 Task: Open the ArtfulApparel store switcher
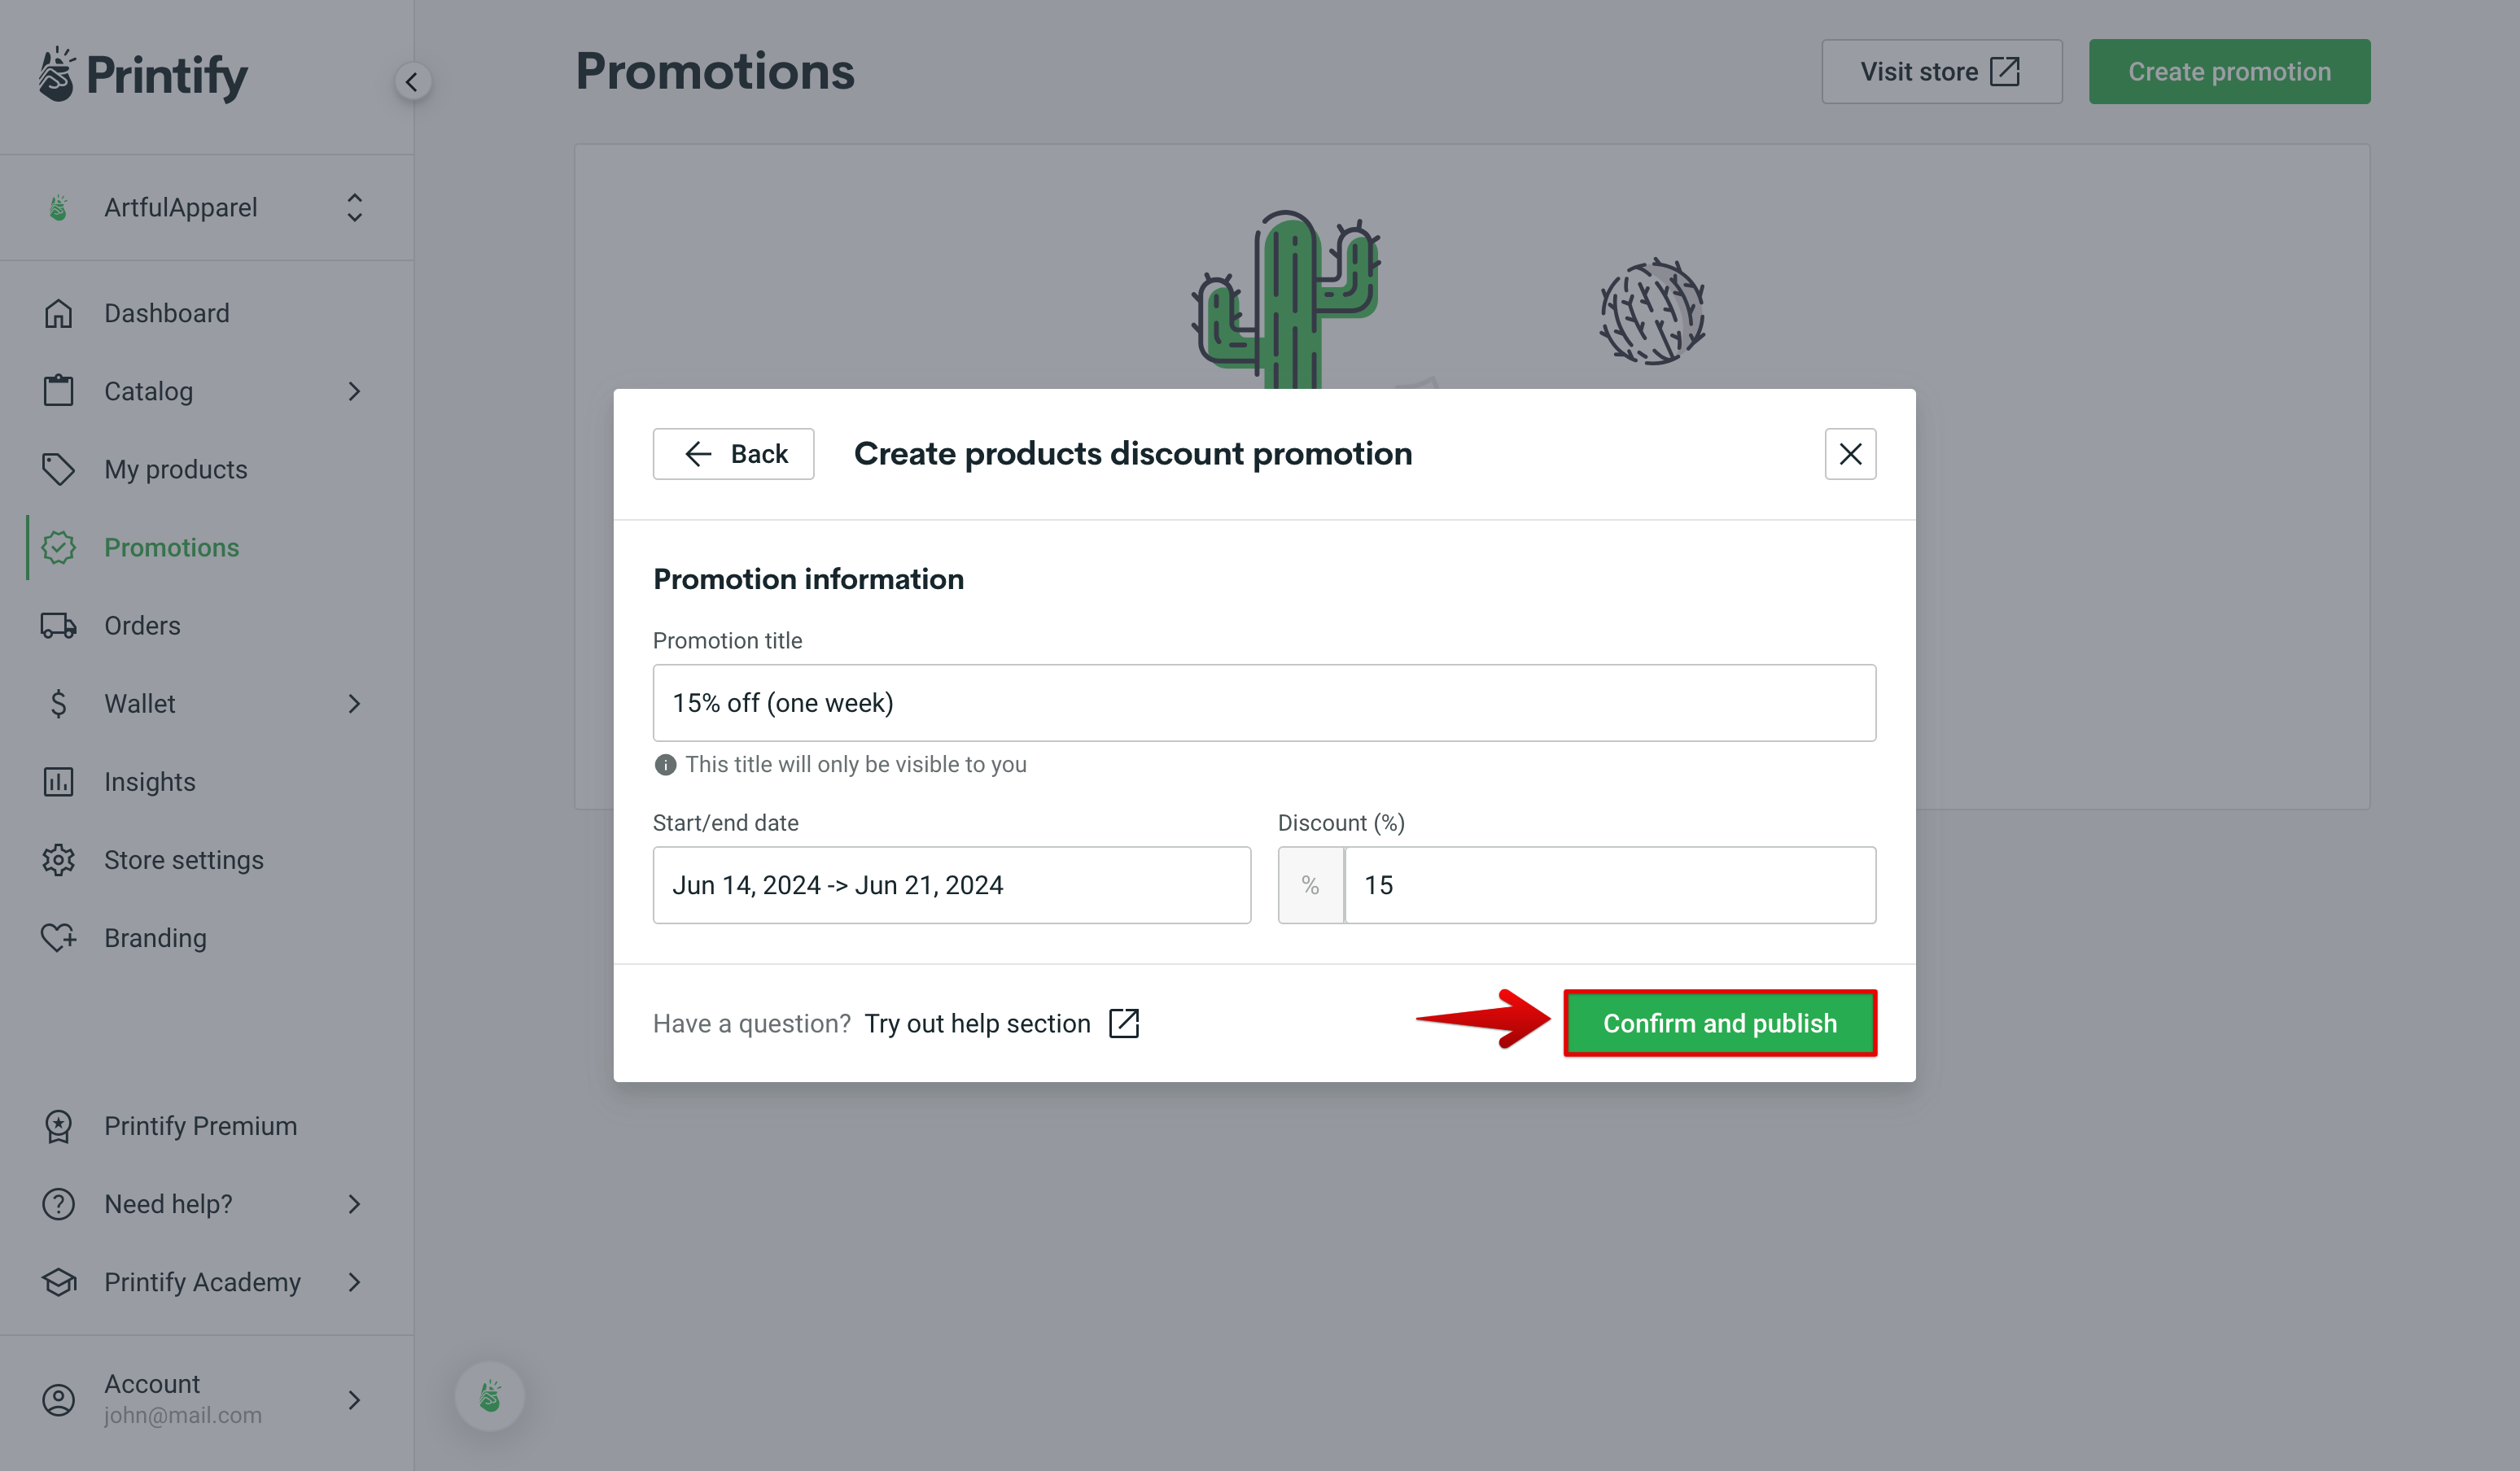(205, 207)
